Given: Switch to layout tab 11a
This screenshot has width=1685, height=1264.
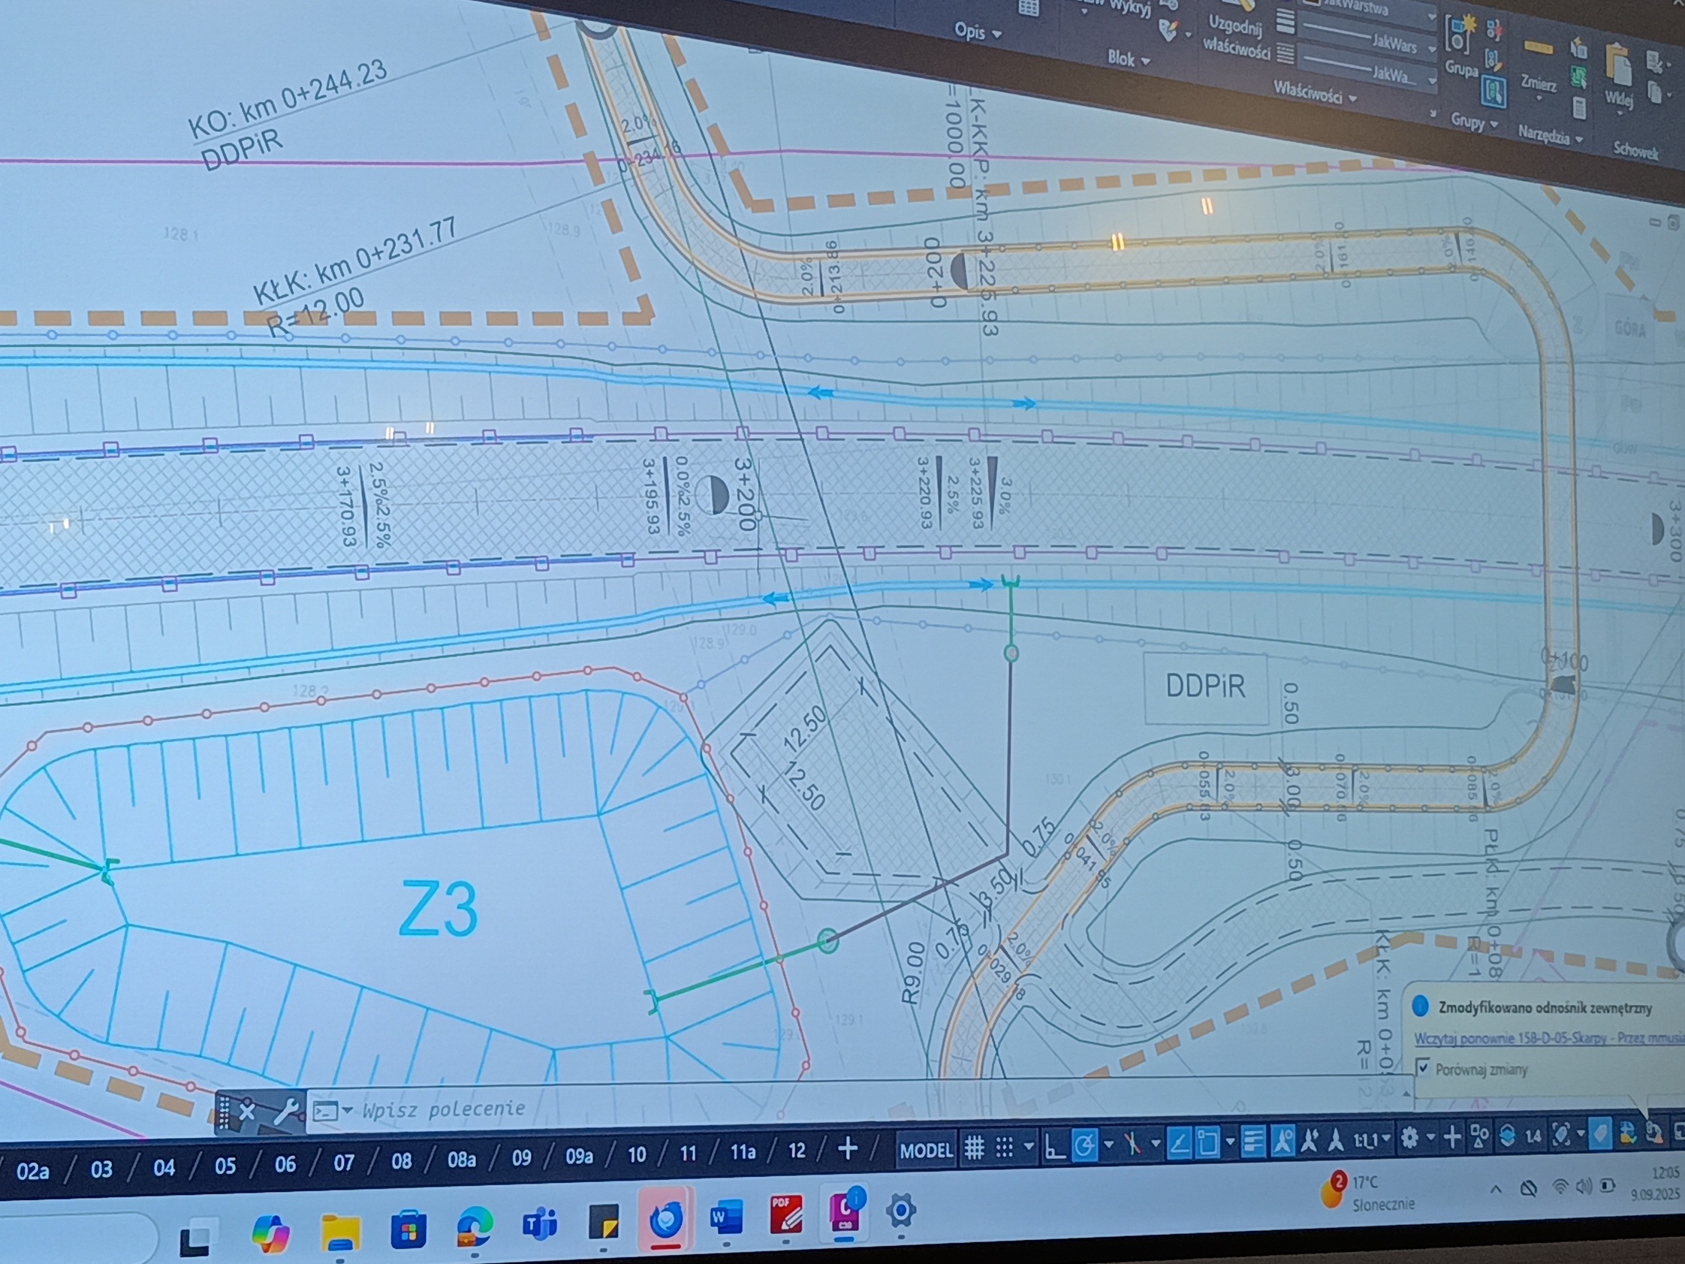Looking at the screenshot, I should coord(743,1152).
